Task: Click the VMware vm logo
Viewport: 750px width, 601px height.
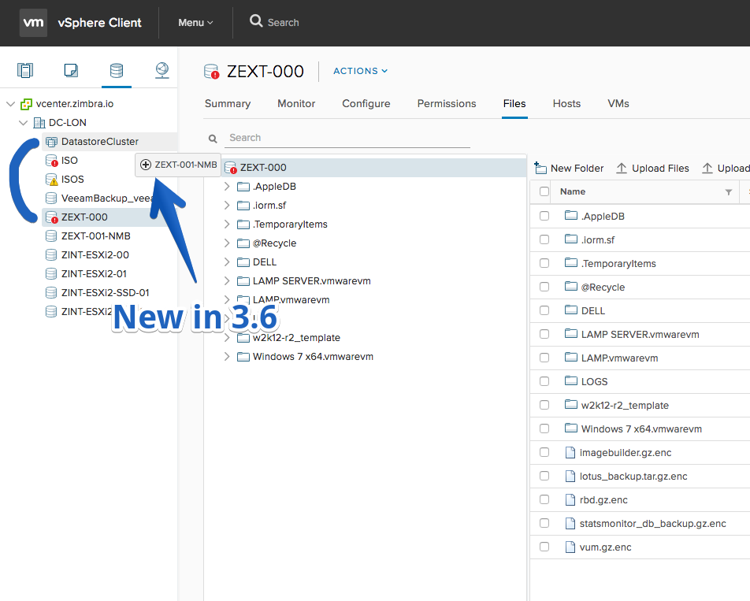Action: 33,23
